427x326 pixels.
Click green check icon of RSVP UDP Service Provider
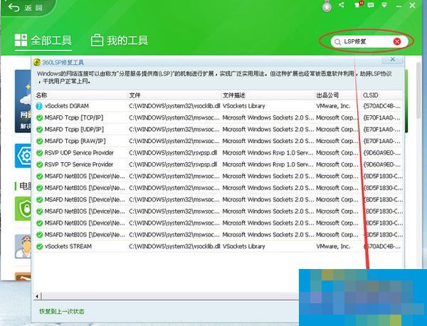tap(39, 153)
